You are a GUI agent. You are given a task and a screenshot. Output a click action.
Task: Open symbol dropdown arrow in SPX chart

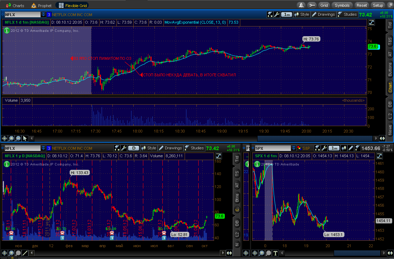tap(294, 148)
